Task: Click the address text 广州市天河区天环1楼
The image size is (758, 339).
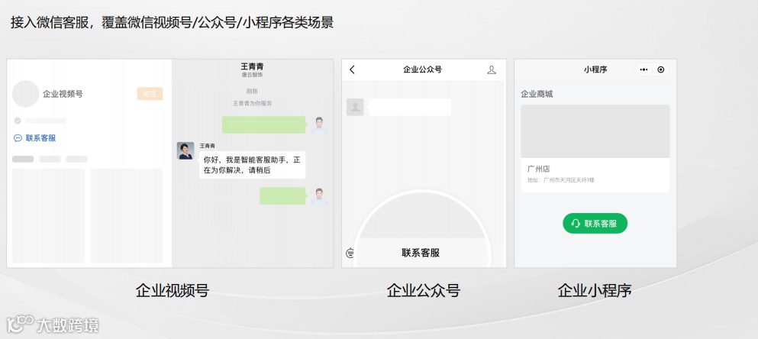Action: click(x=569, y=180)
